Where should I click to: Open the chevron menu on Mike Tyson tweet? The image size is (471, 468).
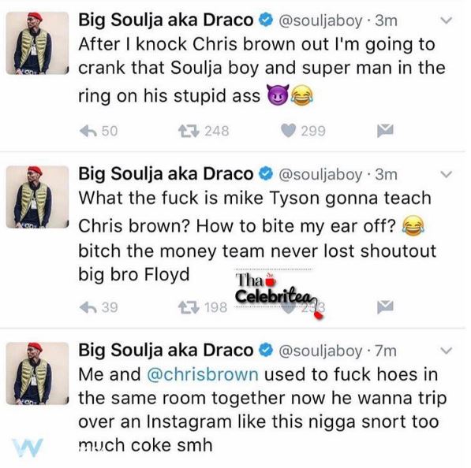[447, 174]
